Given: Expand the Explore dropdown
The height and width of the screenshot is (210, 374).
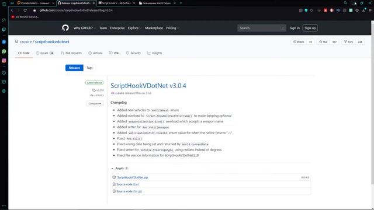Looking at the screenshot, I should 134,28.
